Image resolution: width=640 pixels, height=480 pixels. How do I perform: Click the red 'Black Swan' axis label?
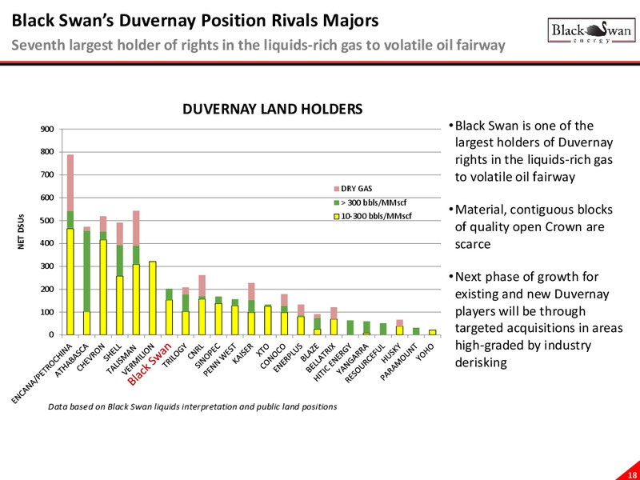(150, 364)
